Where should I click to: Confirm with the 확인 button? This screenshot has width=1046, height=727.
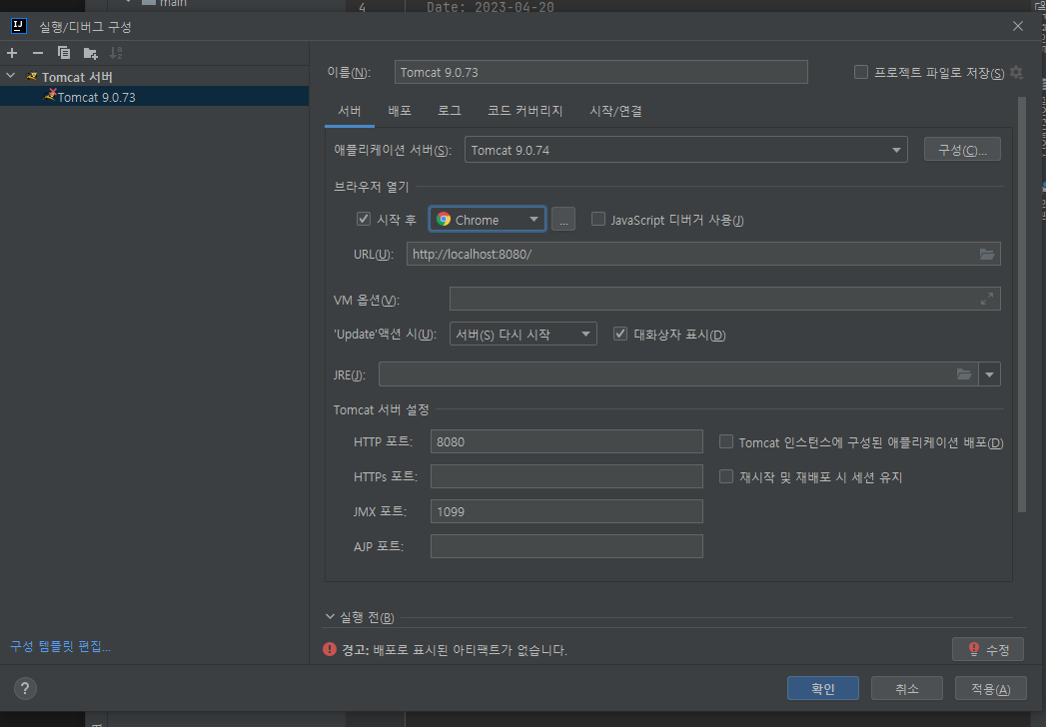click(822, 688)
